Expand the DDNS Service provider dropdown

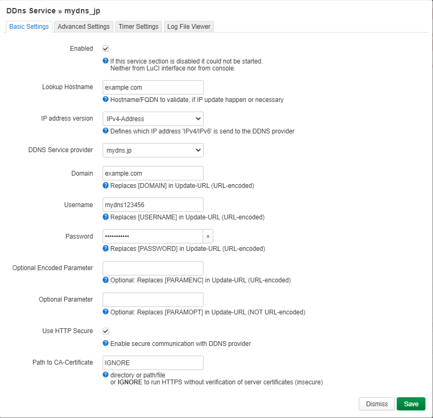pos(153,151)
